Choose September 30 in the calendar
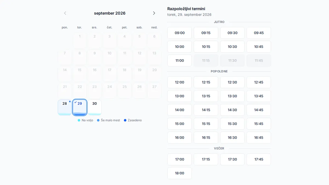 pos(95,107)
